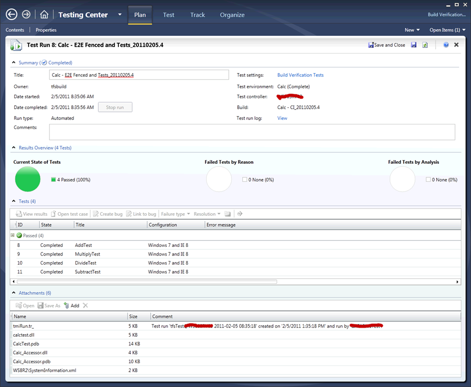Switch to the Organize tab
Screen dimensions: 471x387
point(232,15)
